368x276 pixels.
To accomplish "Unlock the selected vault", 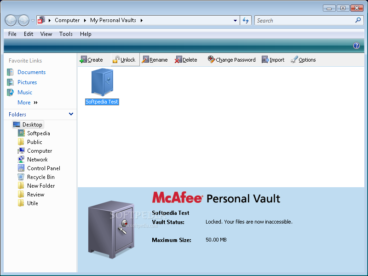I will [x=124, y=60].
